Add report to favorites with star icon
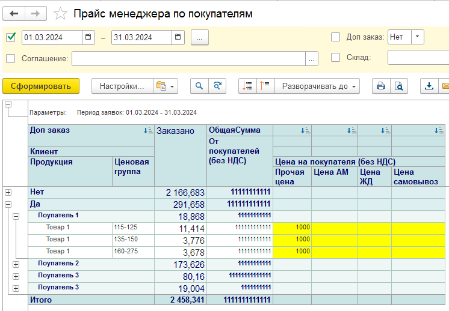Viewport: 449px width, 311px height. pos(60,14)
